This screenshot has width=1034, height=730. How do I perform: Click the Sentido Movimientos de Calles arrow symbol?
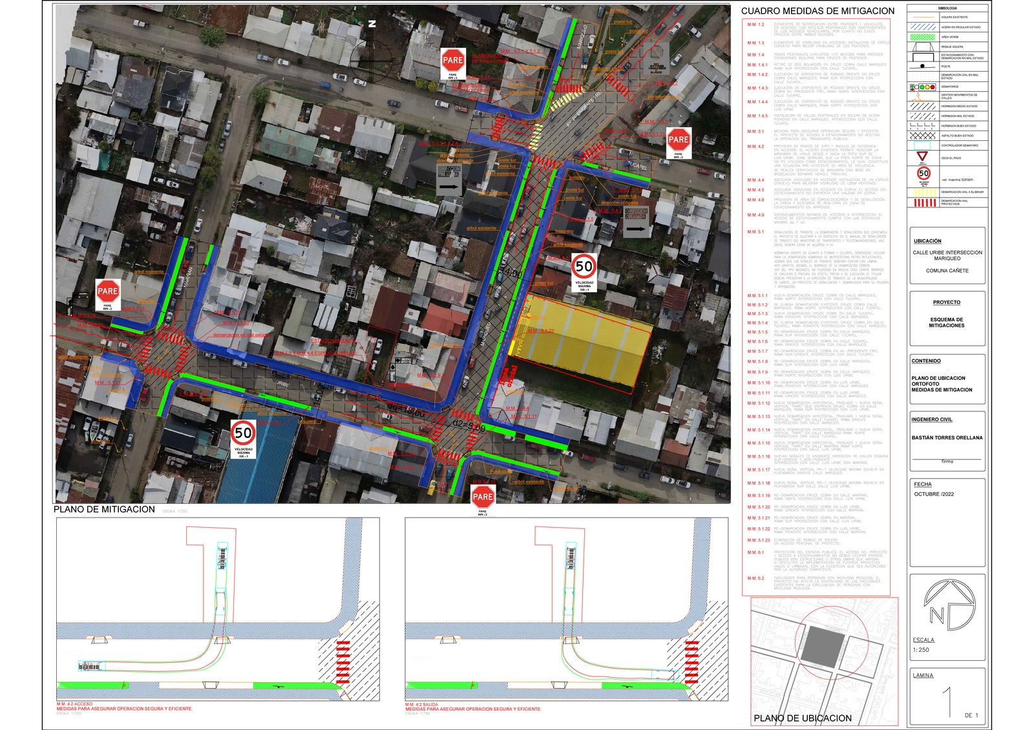pos(921,97)
